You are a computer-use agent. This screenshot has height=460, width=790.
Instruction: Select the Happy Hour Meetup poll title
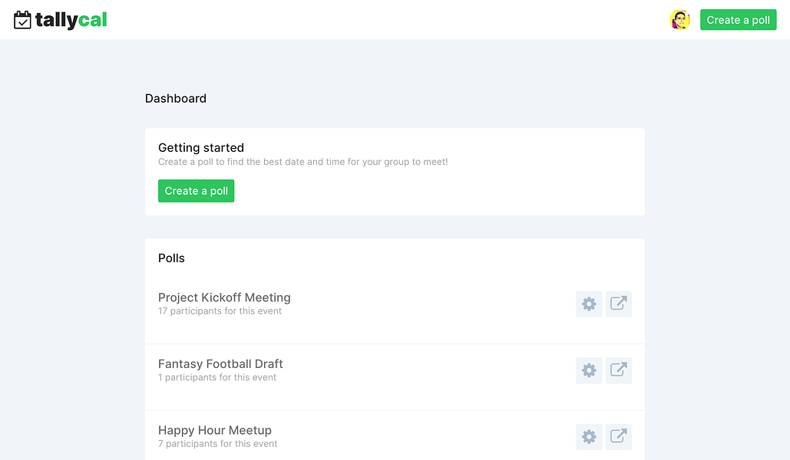[215, 430]
